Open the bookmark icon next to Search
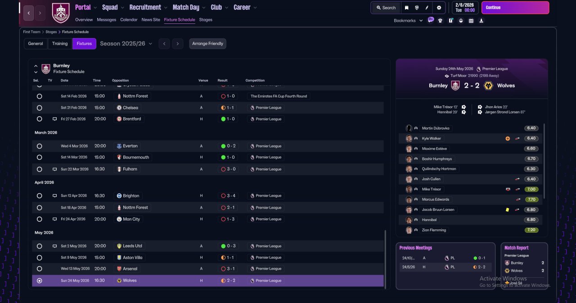This screenshot has width=576, height=303. tap(407, 8)
